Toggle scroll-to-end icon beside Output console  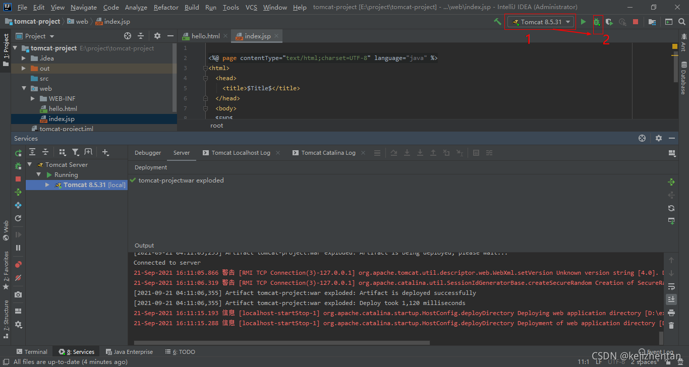coord(671,299)
